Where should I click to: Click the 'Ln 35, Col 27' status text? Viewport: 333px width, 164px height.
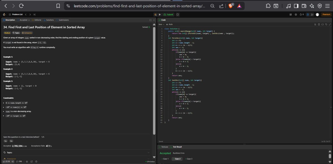point(326,141)
